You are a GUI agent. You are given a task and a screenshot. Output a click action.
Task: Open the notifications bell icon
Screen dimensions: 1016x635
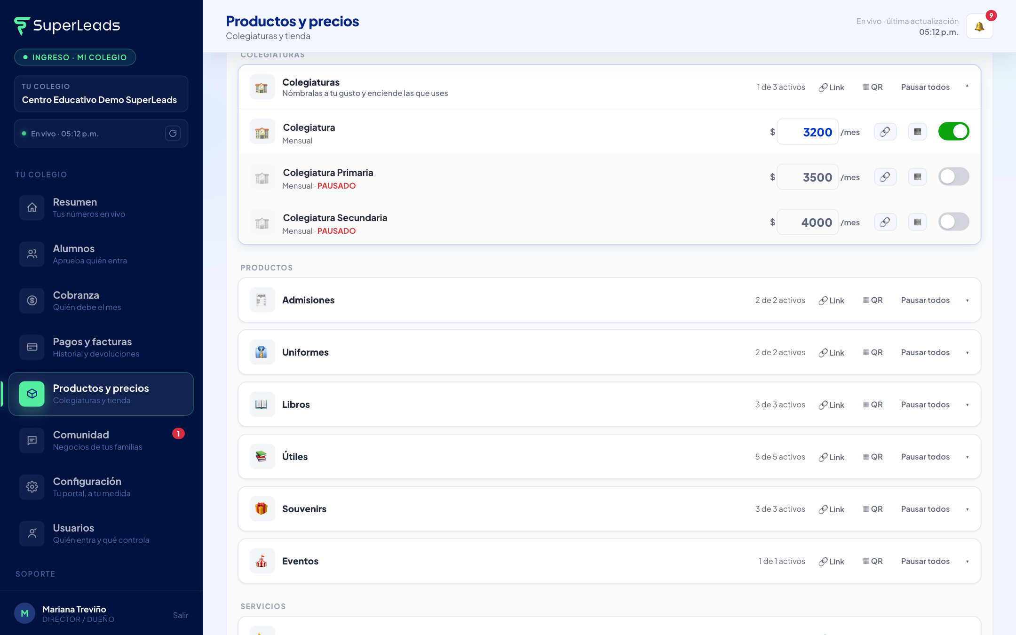tap(979, 26)
